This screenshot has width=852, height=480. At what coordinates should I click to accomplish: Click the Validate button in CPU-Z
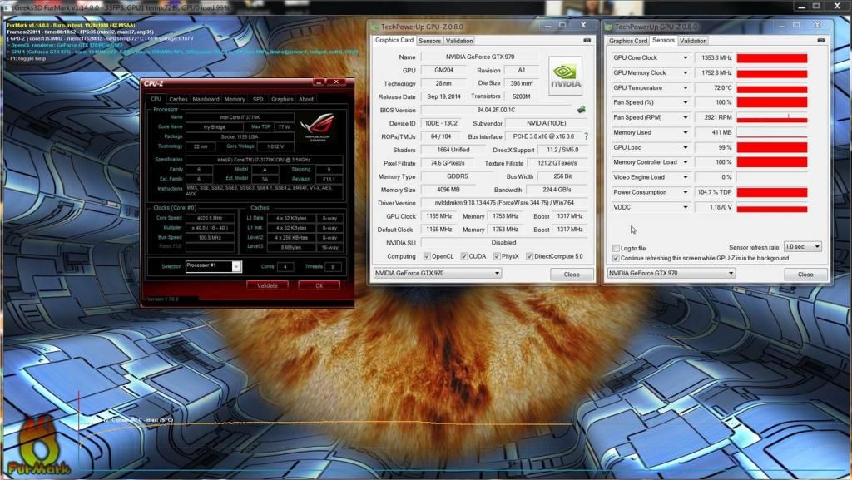tap(267, 285)
